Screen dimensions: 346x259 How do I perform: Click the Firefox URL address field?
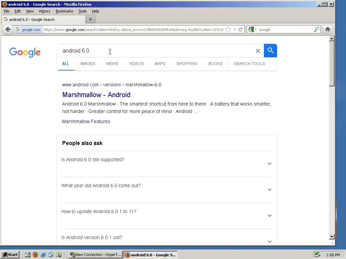[x=133, y=30]
